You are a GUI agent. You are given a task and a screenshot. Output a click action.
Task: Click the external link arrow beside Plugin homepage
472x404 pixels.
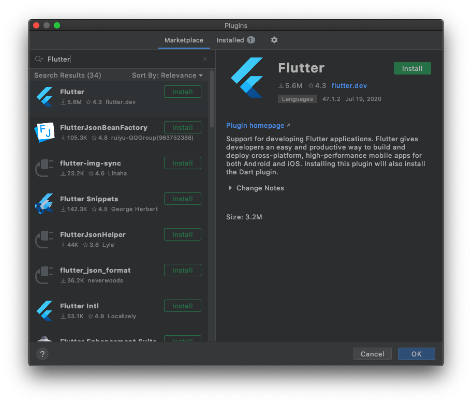point(288,125)
